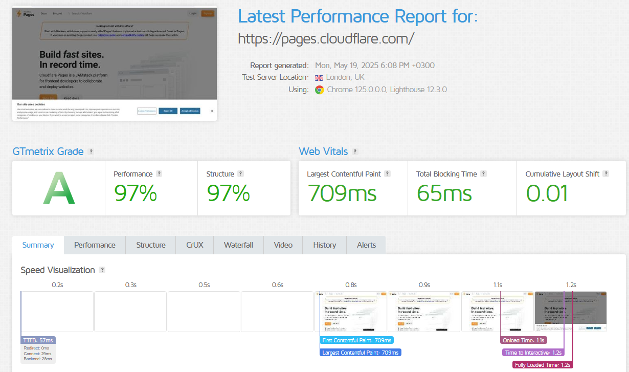Click the 1.1s filmstrip frame
The image size is (629, 372).
tap(498, 312)
